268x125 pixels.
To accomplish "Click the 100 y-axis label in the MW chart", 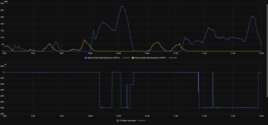I will pyautogui.click(x=2, y=38).
